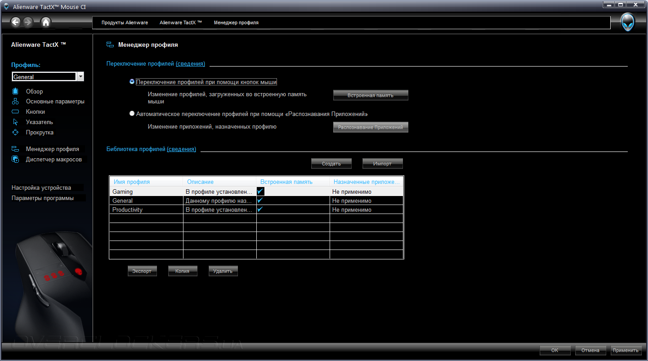The width and height of the screenshot is (648, 361).
Task: Click the Встроенная память button
Action: (x=371, y=95)
